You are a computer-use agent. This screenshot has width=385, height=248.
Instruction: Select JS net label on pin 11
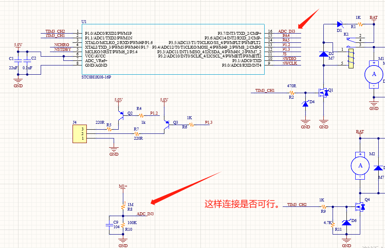click(284, 54)
